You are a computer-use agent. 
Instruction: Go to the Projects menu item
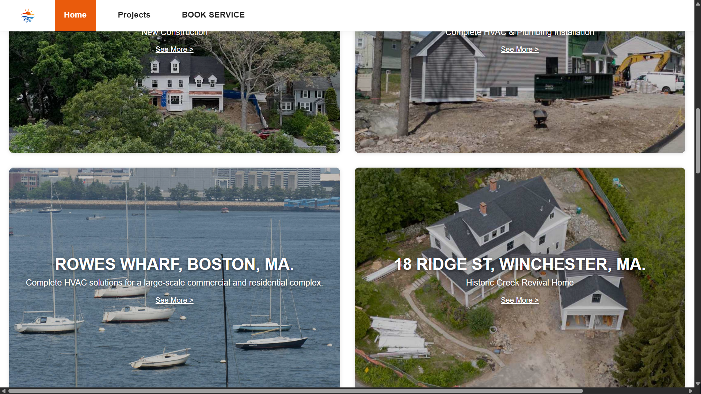point(134,15)
